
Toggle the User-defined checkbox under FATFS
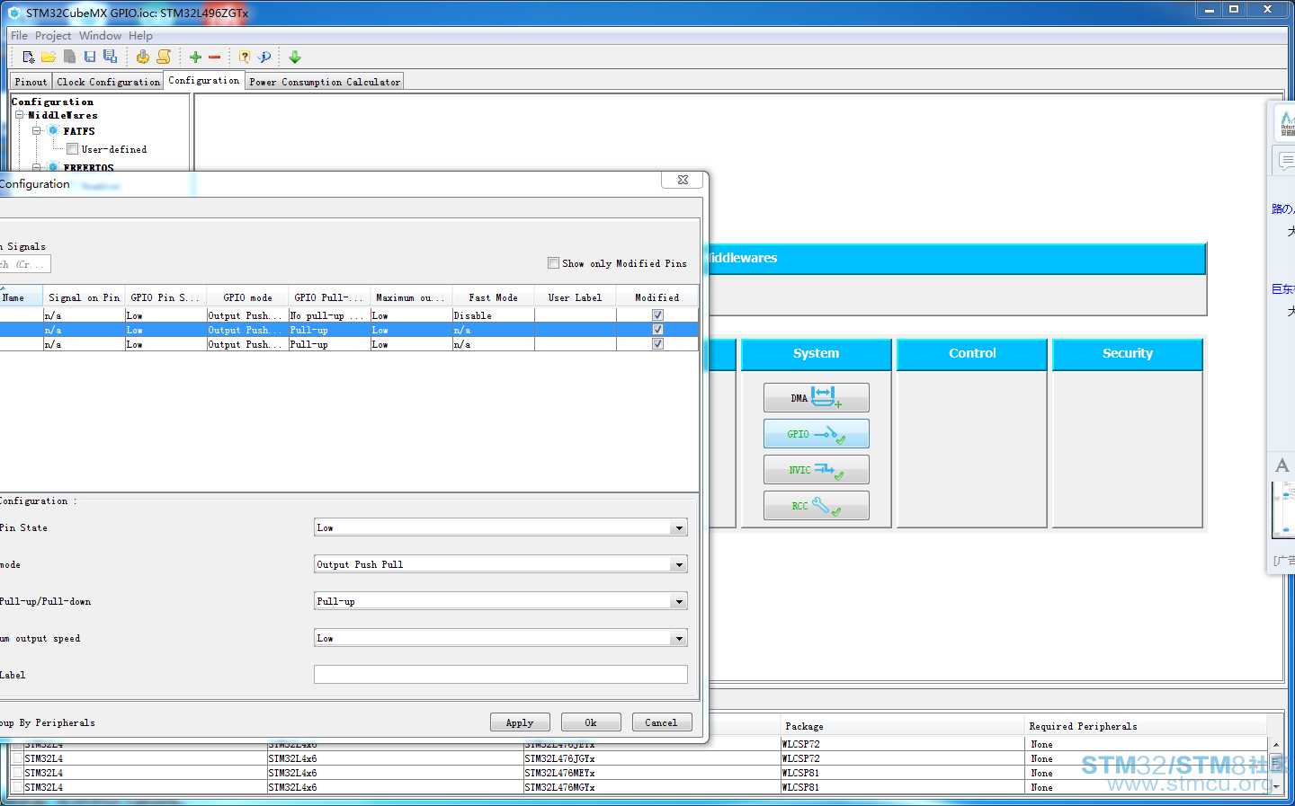(73, 149)
